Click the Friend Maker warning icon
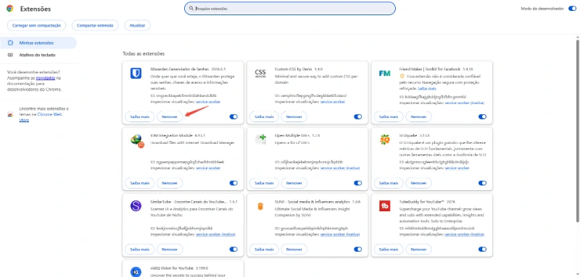The width and height of the screenshot is (580, 277). coord(402,76)
